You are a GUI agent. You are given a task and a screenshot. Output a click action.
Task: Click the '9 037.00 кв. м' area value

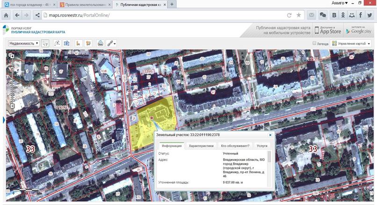(233, 183)
